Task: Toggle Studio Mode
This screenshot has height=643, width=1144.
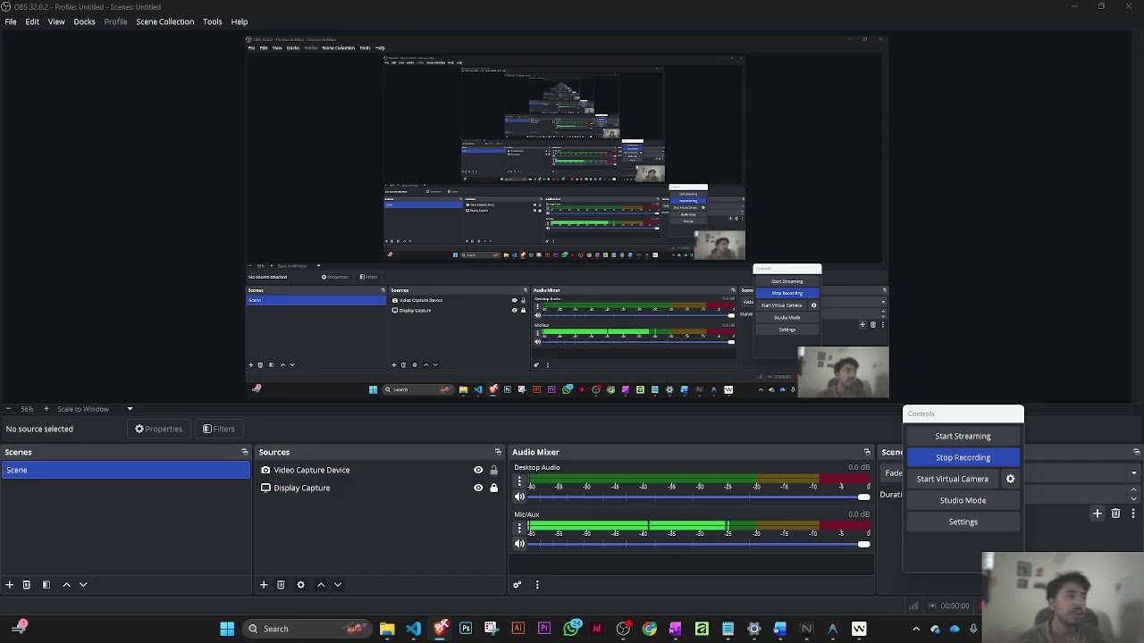Action: 963,500
